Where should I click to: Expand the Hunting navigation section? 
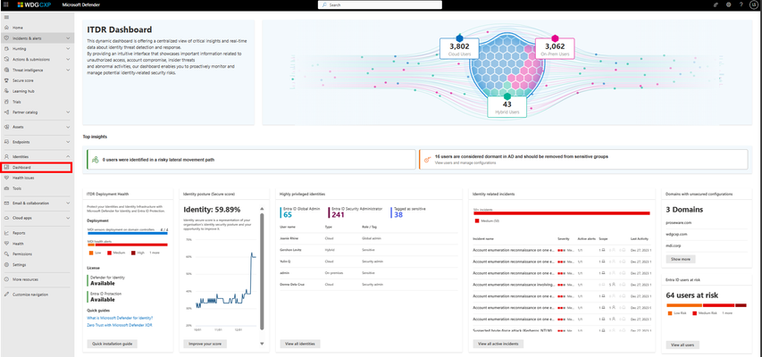tap(68, 48)
